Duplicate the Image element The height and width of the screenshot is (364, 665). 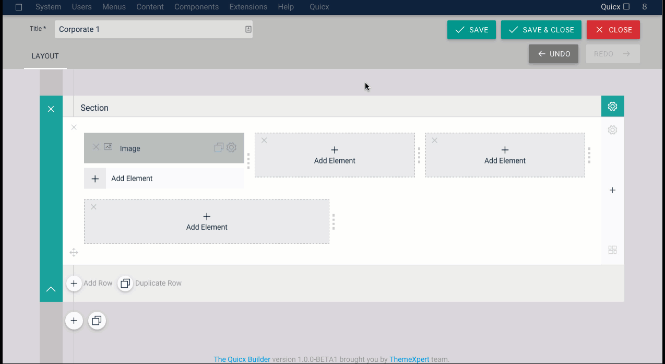tap(219, 148)
